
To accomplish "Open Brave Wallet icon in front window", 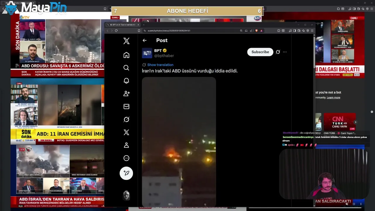I will point(299,30).
